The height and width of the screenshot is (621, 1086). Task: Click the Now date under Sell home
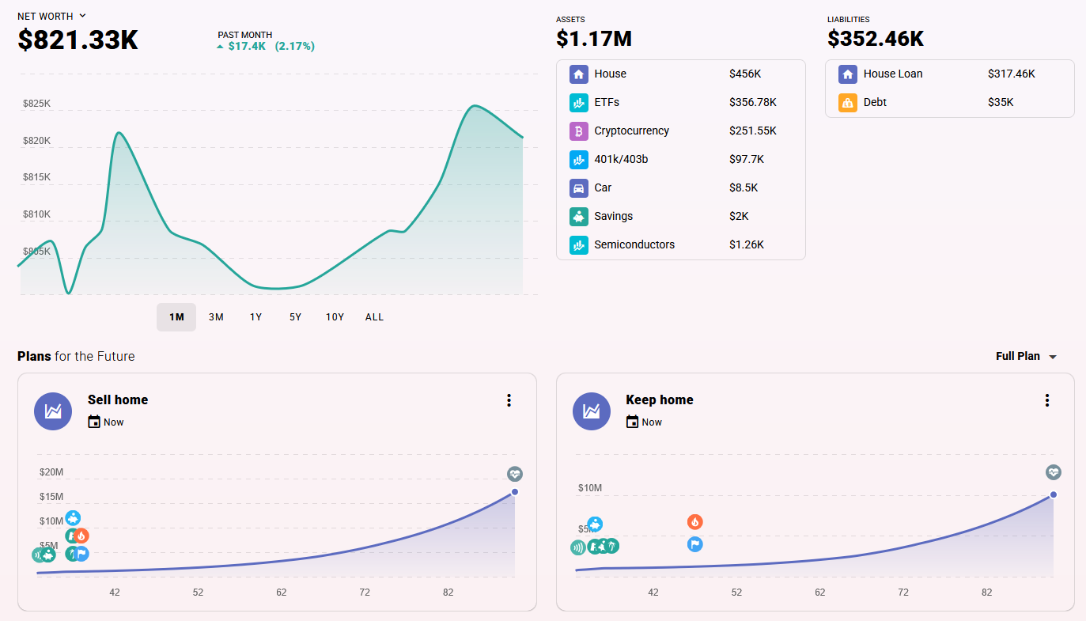(114, 422)
